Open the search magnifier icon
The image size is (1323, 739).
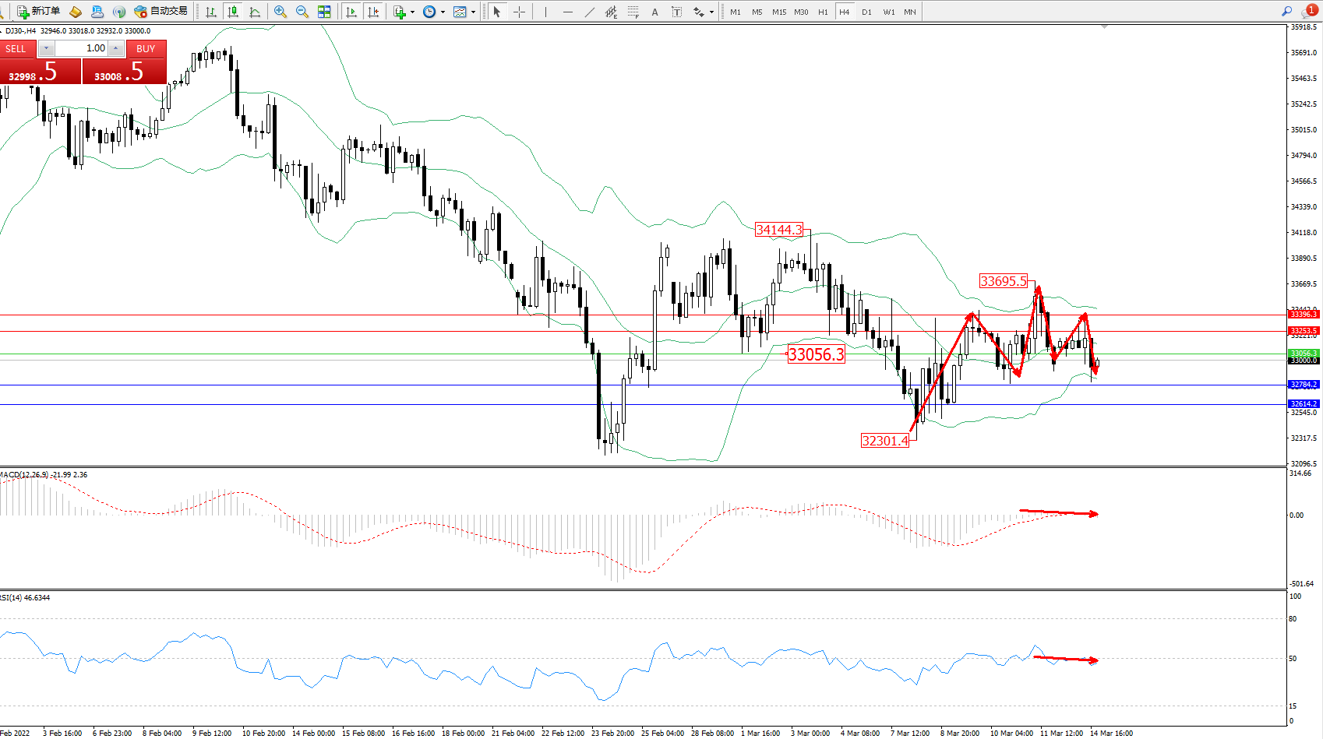click(1286, 12)
